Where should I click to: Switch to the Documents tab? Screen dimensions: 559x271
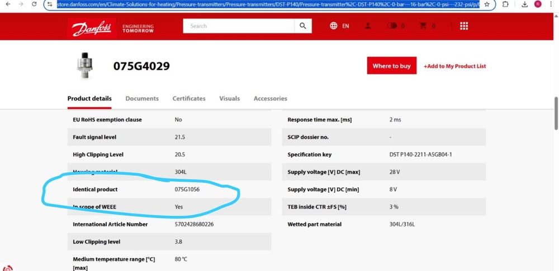(x=142, y=99)
